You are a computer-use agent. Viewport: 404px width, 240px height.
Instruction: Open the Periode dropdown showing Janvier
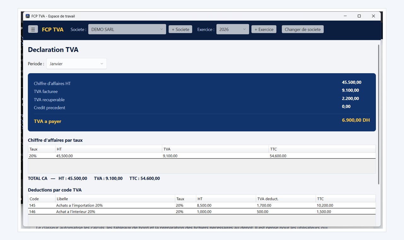[76, 64]
